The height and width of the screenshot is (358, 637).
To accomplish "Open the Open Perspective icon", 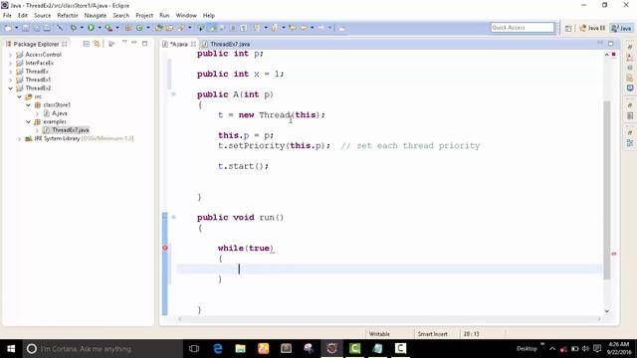I will coord(568,28).
